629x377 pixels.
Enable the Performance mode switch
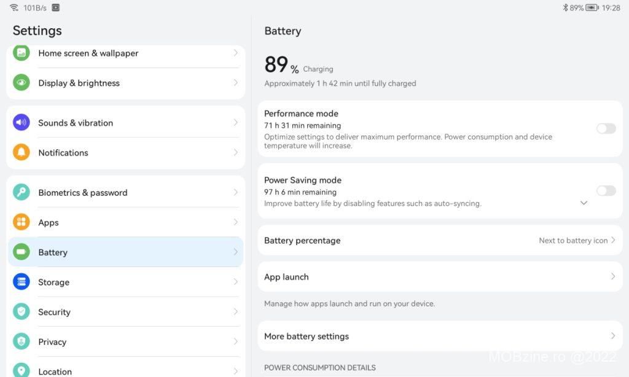tap(606, 128)
